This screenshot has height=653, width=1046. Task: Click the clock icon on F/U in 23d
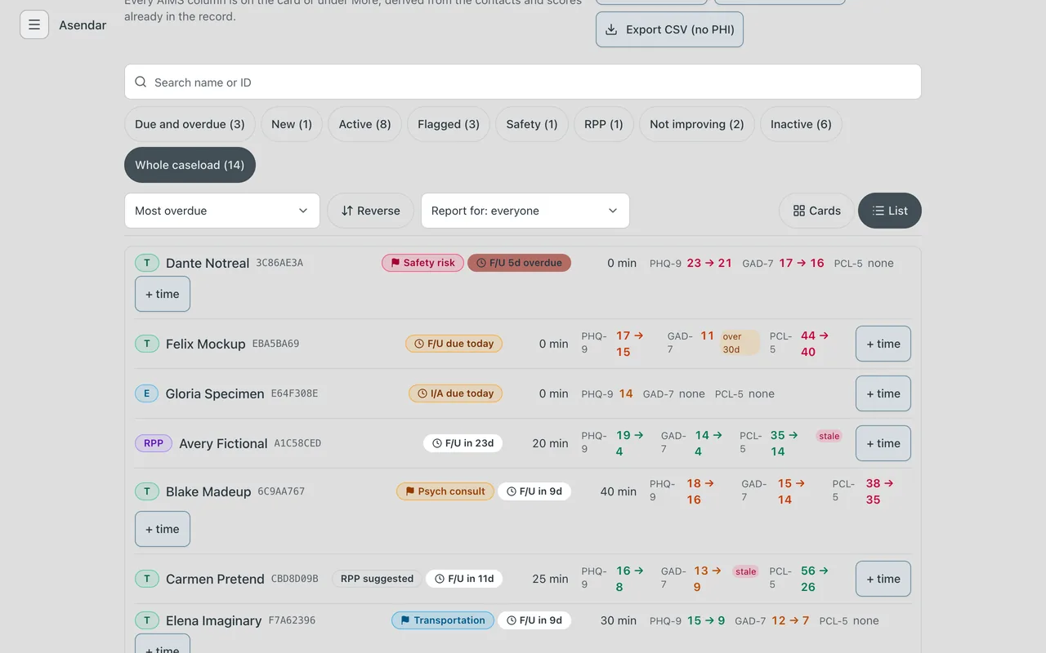437,443
